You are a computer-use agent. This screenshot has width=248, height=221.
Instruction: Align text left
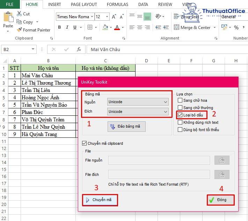click(x=132, y=27)
